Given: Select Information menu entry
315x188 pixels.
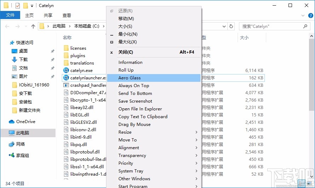Looking at the screenshot, I should coord(154,62).
